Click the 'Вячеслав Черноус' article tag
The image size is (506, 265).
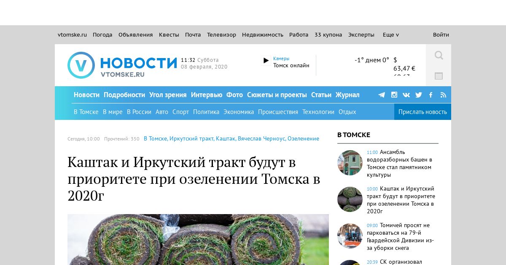point(261,139)
